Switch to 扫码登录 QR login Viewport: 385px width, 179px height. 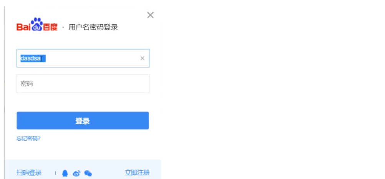(29, 172)
